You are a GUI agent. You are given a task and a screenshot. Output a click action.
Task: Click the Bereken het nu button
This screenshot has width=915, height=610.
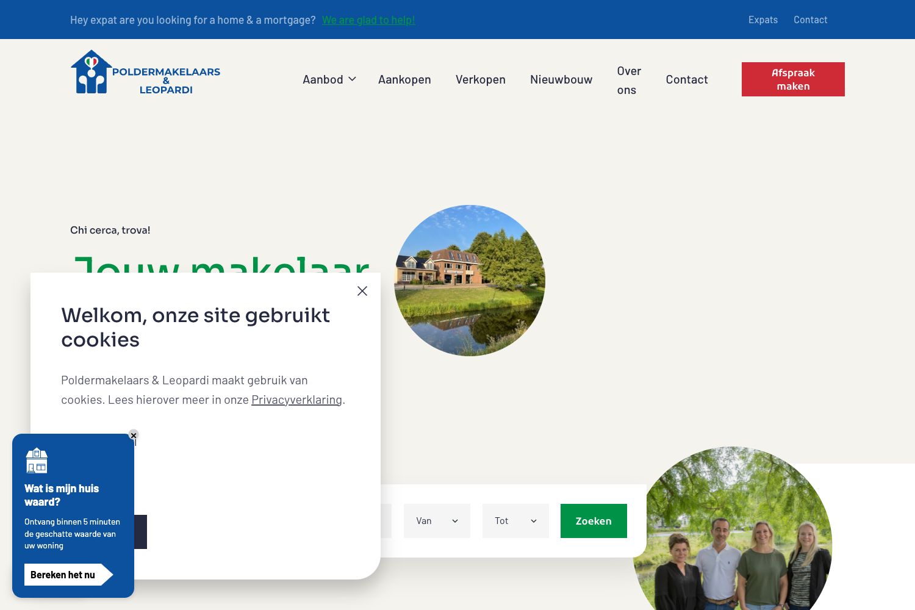(68, 575)
